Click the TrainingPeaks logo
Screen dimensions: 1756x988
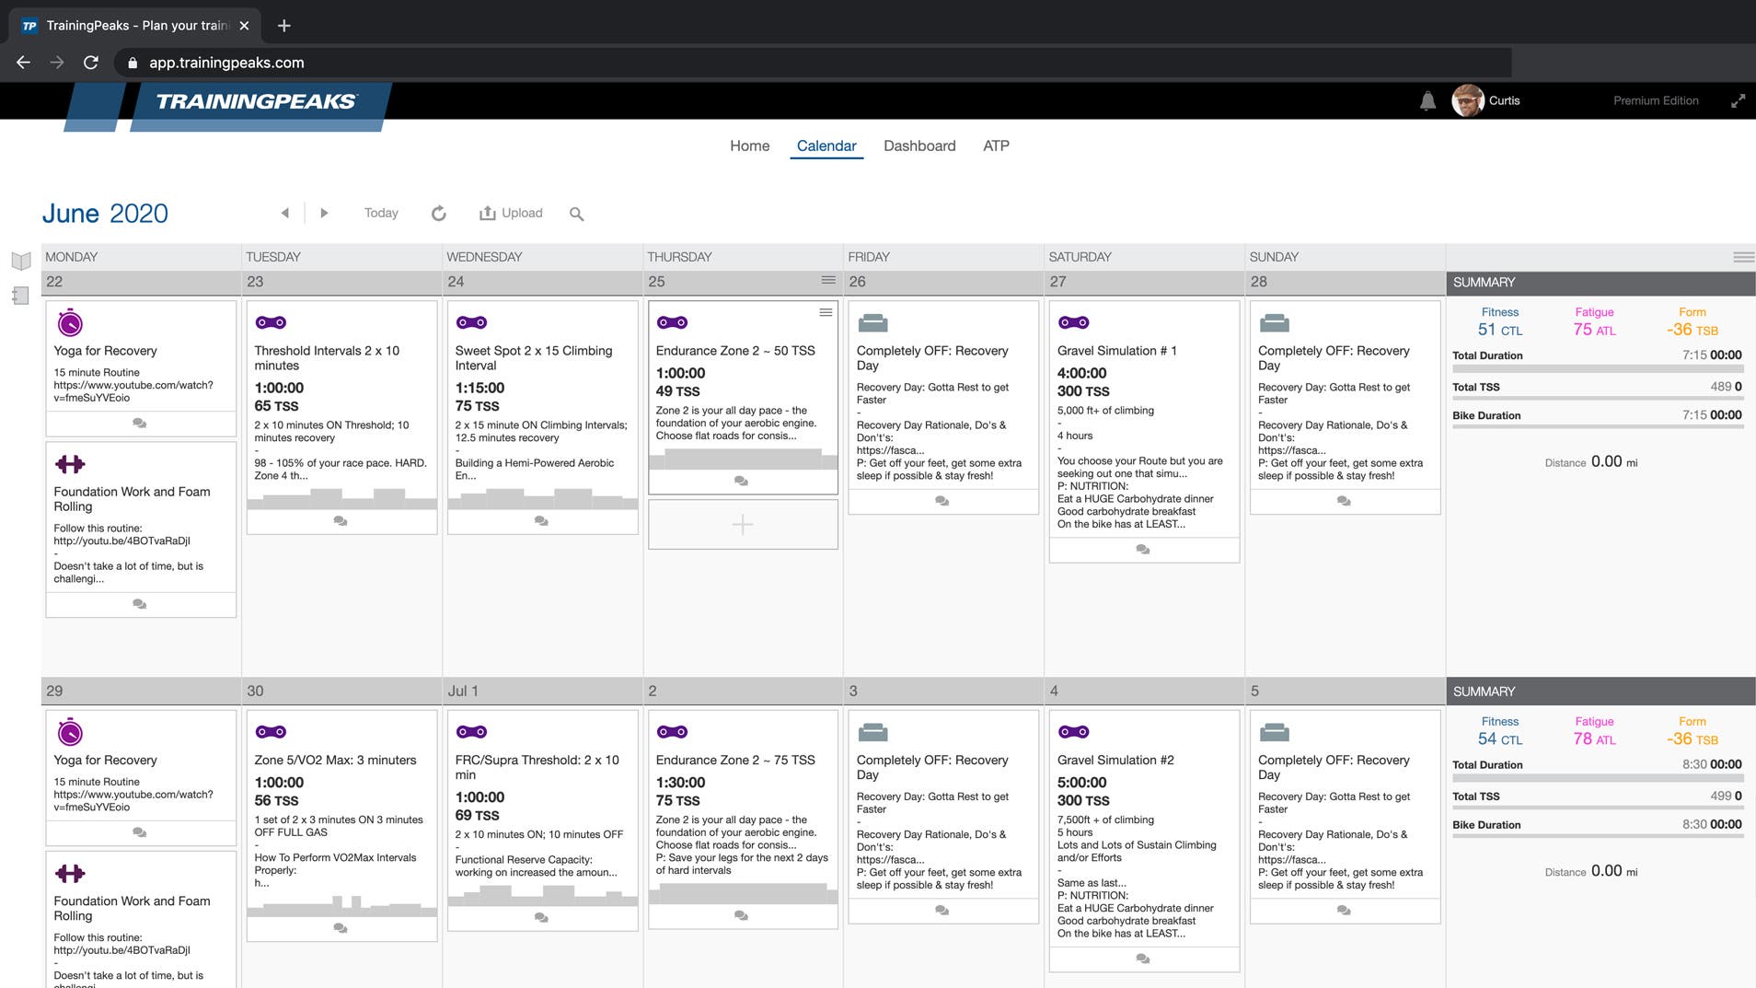point(256,101)
